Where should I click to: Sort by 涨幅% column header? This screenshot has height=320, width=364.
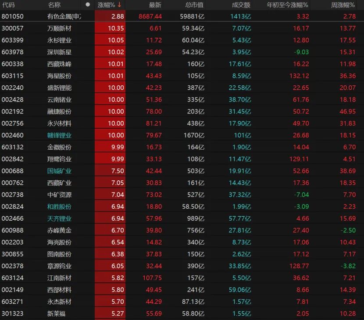pyautogui.click(x=106, y=5)
